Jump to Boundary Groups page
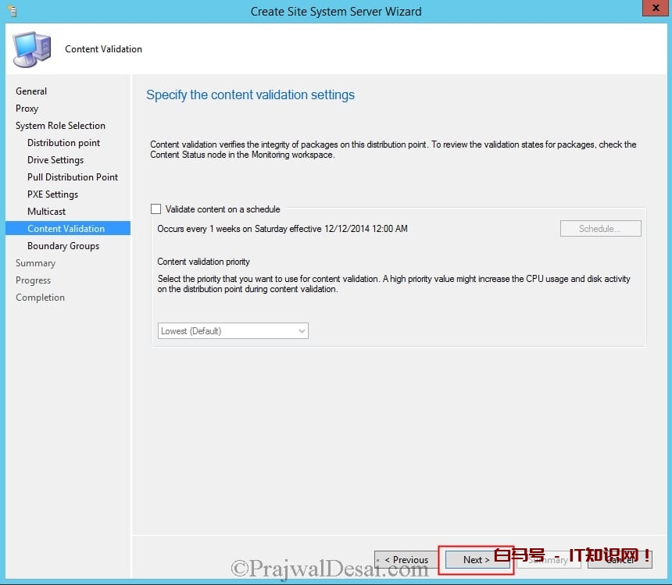 coord(63,246)
